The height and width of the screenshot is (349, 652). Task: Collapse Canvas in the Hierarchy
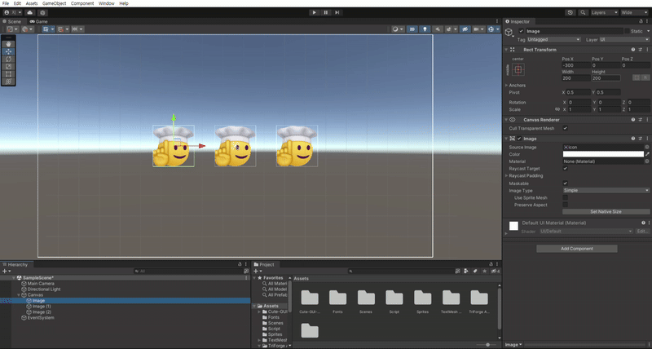pos(19,295)
